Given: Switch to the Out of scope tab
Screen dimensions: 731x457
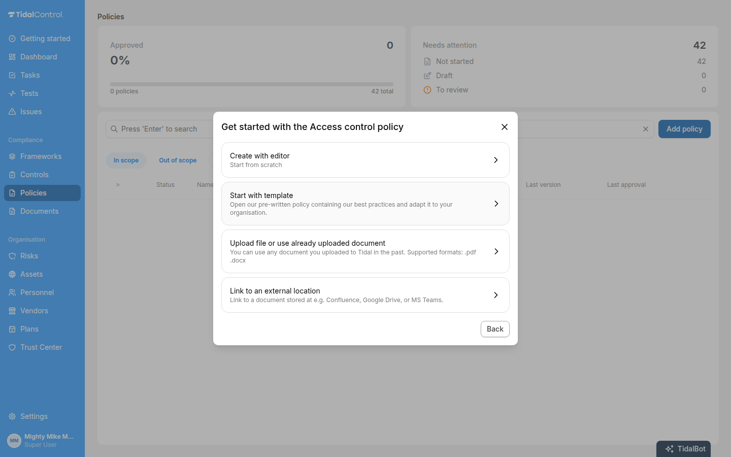Looking at the screenshot, I should 178,160.
